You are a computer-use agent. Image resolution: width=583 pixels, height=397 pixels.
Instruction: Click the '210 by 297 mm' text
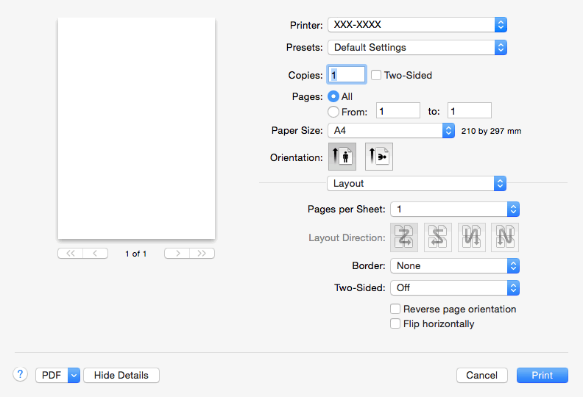click(x=491, y=131)
